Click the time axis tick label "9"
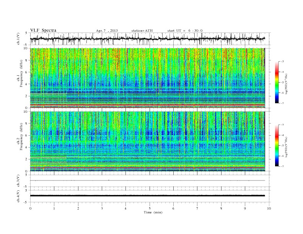303x234 pixels. click(245, 208)
